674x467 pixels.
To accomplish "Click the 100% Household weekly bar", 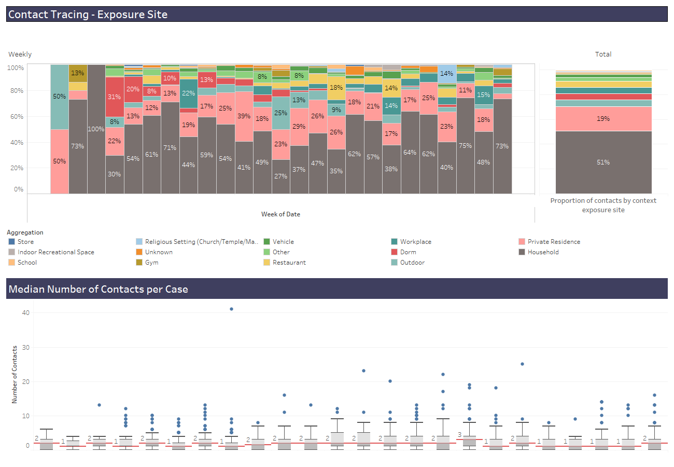I will tap(96, 129).
